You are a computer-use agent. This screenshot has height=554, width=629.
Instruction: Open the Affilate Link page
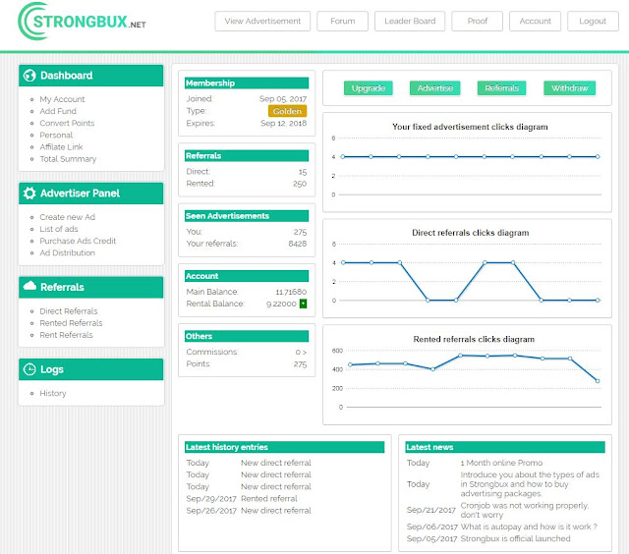tap(61, 147)
